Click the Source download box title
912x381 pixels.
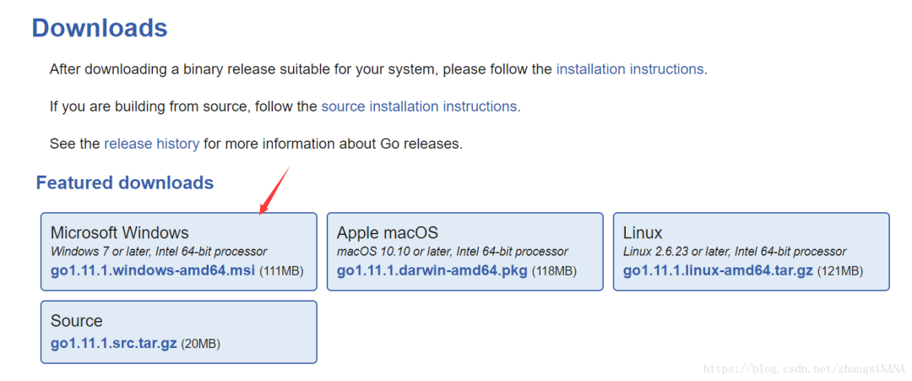pyautogui.click(x=77, y=321)
